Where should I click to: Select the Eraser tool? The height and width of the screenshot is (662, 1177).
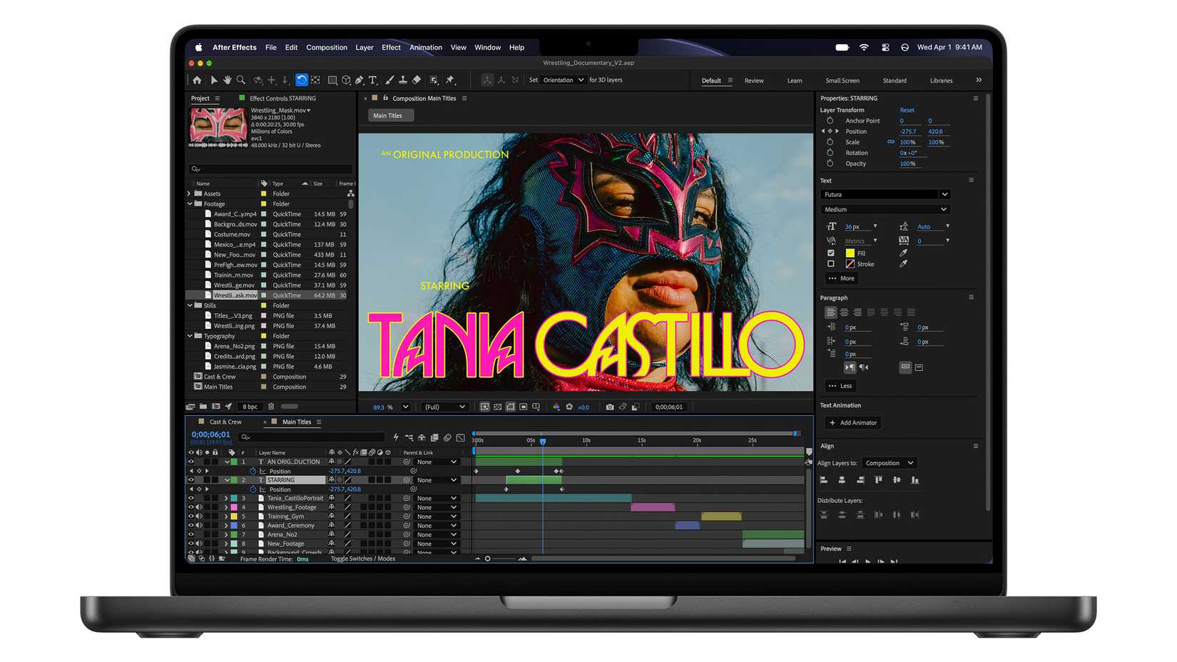point(417,80)
